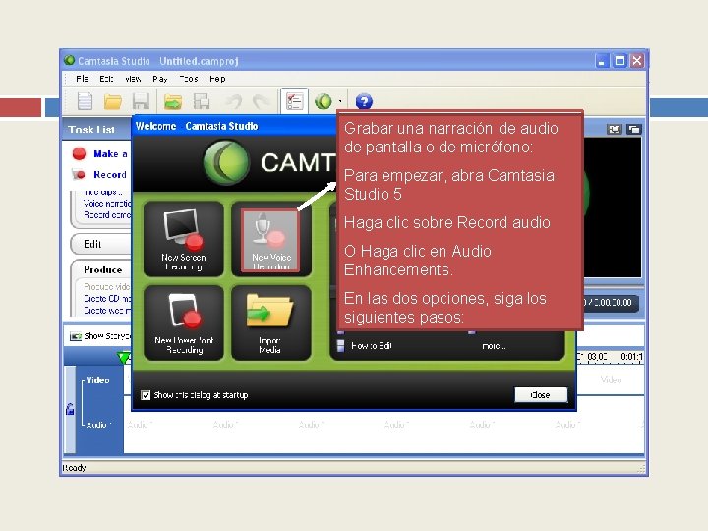The width and height of the screenshot is (708, 531).
Task: Click the Ready status bar text
Action: point(74,468)
